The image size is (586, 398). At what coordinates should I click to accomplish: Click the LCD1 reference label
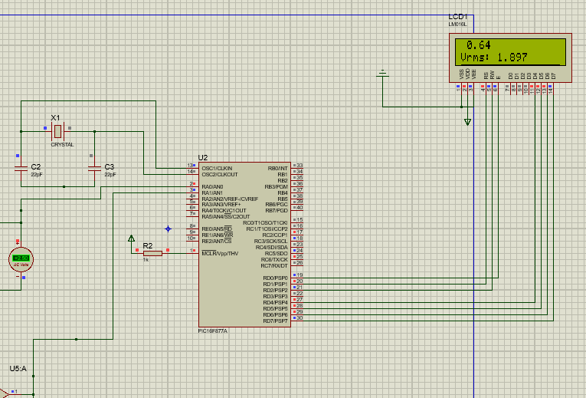coord(458,17)
